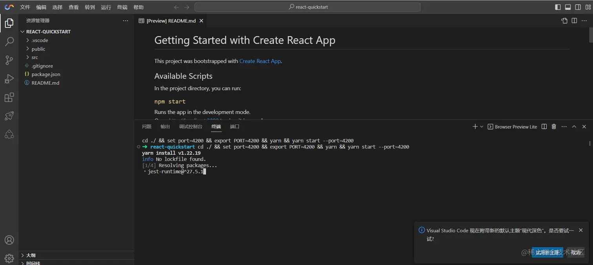This screenshot has height=265, width=593.
Task: Open the 编辑 menu
Action: coord(41,7)
